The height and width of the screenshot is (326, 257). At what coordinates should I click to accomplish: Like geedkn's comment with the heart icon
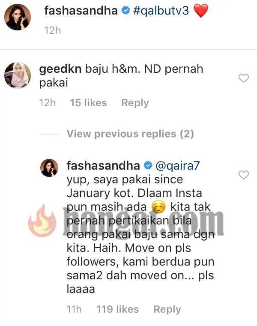pyautogui.click(x=243, y=78)
